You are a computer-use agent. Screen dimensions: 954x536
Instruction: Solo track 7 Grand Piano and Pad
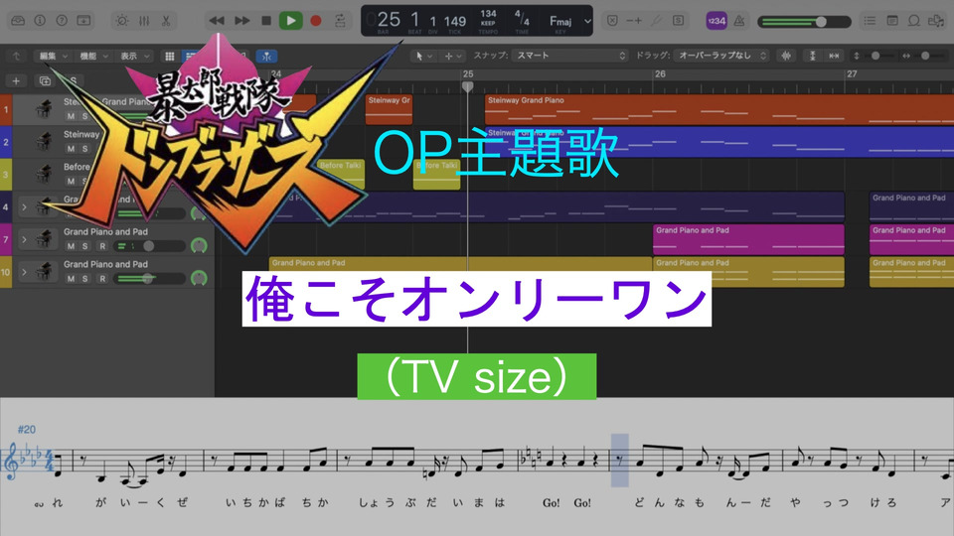click(85, 246)
